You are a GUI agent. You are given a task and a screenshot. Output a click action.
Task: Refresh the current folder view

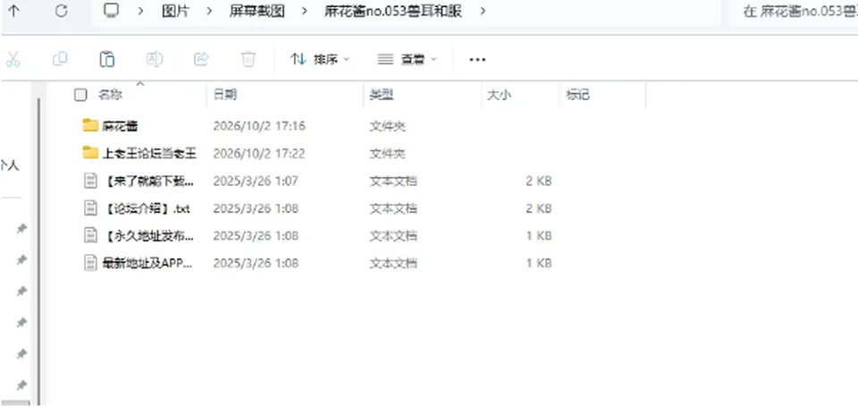click(x=61, y=11)
